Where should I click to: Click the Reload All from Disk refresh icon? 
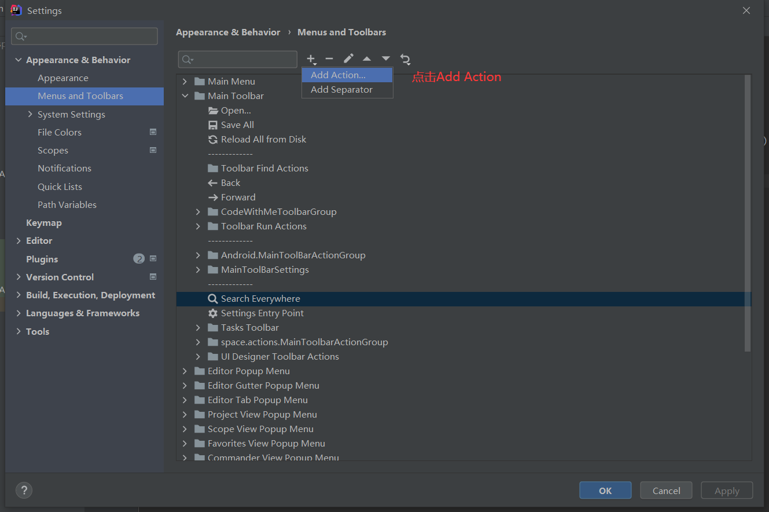[x=213, y=140]
